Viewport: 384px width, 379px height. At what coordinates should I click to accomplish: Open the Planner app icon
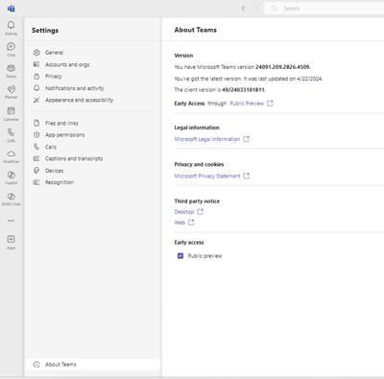coord(12,92)
